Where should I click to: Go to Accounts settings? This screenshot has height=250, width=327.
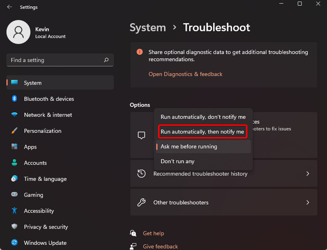point(60,163)
